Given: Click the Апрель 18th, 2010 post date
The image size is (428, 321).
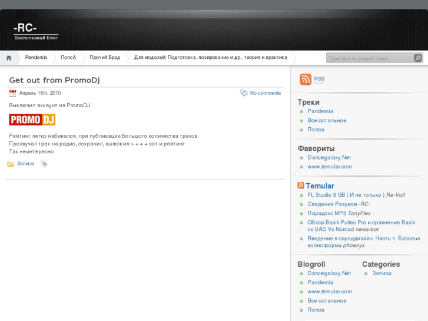Looking at the screenshot, I should (40, 93).
